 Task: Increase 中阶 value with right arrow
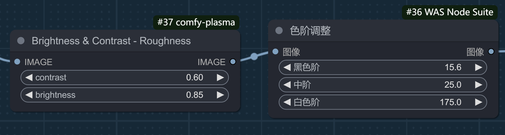(478, 85)
